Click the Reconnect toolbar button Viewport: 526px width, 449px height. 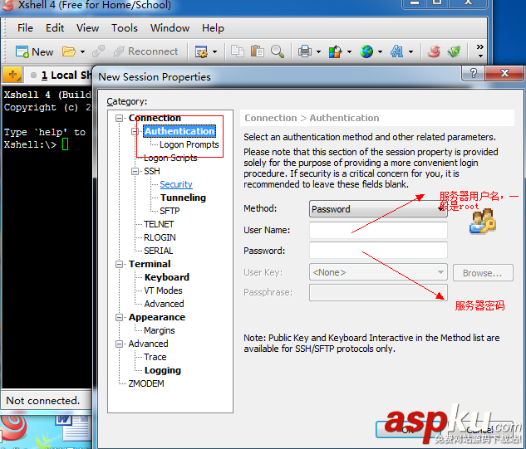pos(145,51)
